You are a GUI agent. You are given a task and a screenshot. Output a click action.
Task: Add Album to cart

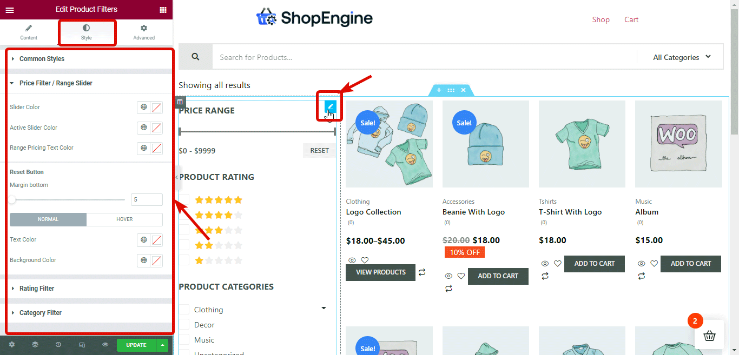pos(691,264)
